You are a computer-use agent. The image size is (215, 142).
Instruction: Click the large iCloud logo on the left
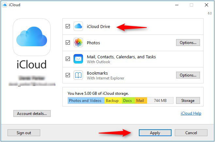coord(32,37)
